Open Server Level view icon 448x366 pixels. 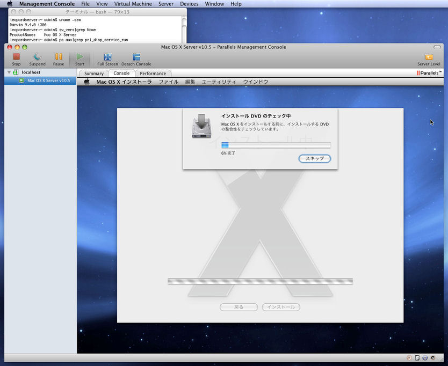tap(429, 57)
